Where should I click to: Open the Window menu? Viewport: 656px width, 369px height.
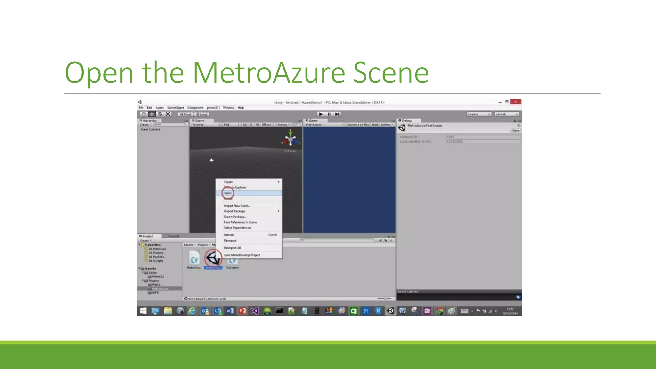[228, 108]
